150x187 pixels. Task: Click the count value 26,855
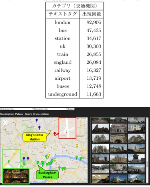(x=94, y=54)
